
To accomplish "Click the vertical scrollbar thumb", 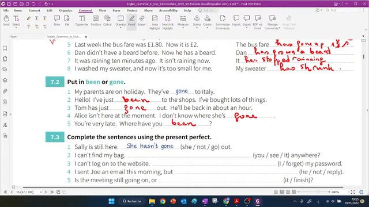I will point(364,56).
